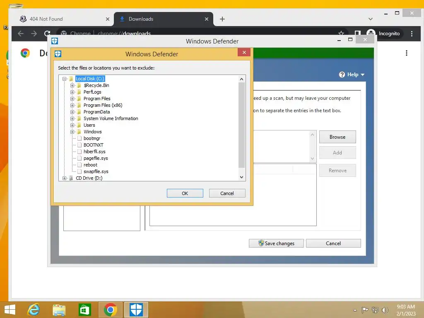Expand the CD Drive (D:) node
The width and height of the screenshot is (424, 318).
[64, 178]
